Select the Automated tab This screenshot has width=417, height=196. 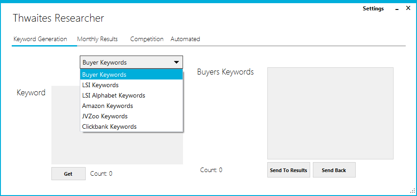pos(185,39)
